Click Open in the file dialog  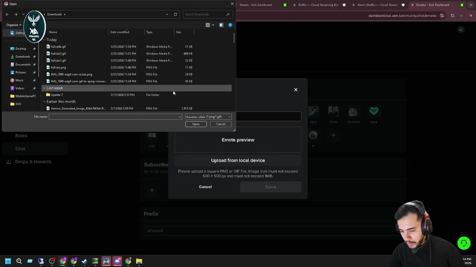pyautogui.click(x=196, y=124)
